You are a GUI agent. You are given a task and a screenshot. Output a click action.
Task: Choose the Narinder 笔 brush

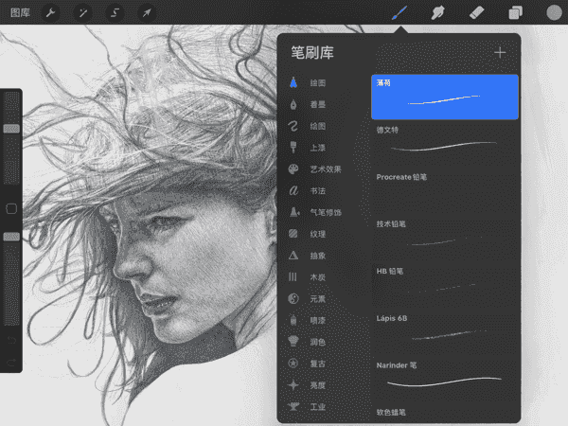pyautogui.click(x=445, y=380)
